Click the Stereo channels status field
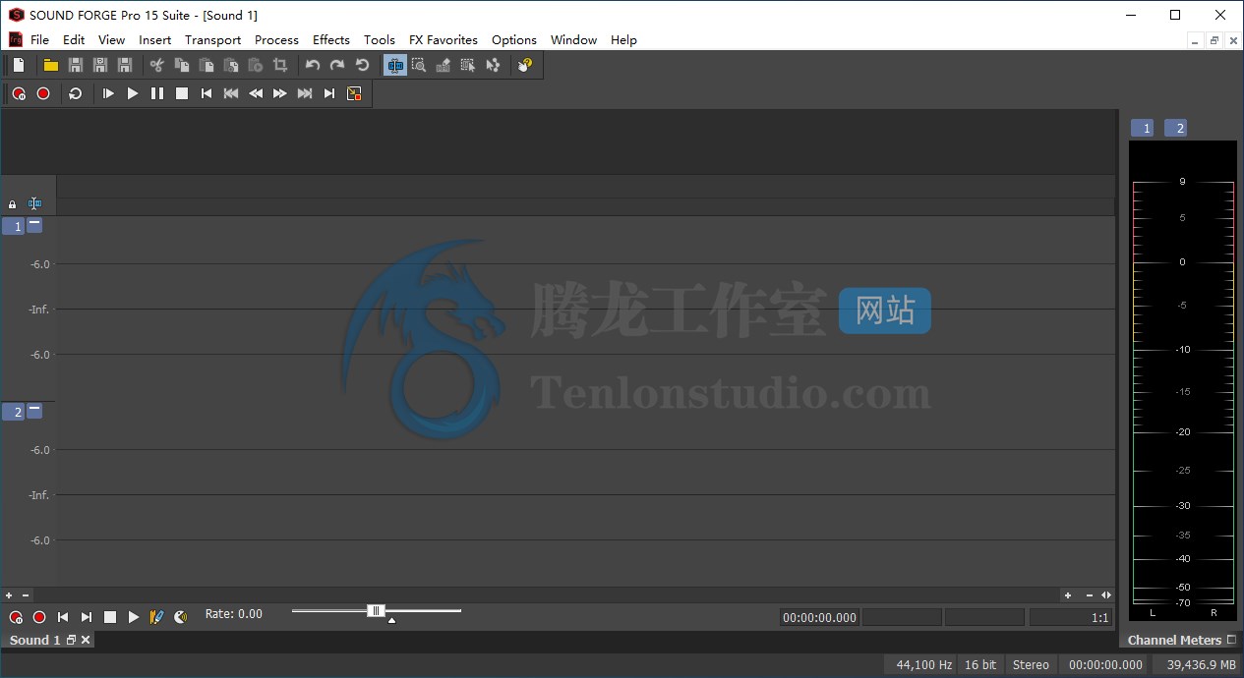The width and height of the screenshot is (1244, 678). coord(1031,665)
